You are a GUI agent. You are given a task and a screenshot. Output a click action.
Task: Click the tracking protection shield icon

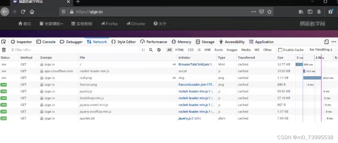pos(64,12)
